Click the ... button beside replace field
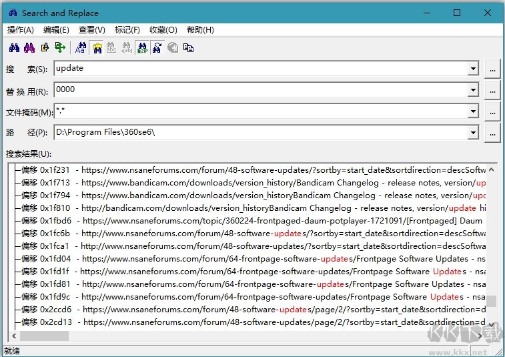Screen dimensions: 505x357 (x=492, y=90)
